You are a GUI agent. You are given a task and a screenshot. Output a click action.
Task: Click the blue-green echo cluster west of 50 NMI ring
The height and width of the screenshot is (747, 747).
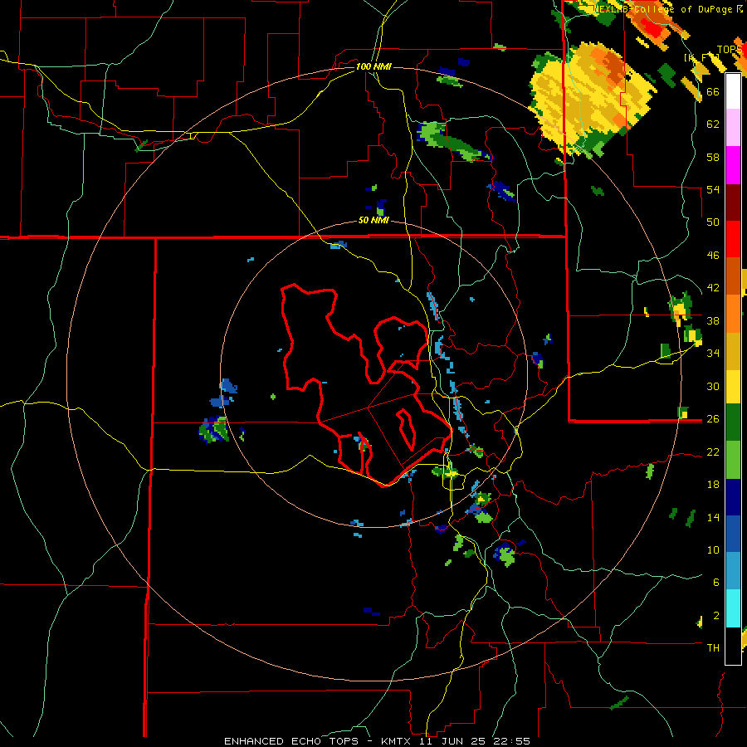click(214, 429)
